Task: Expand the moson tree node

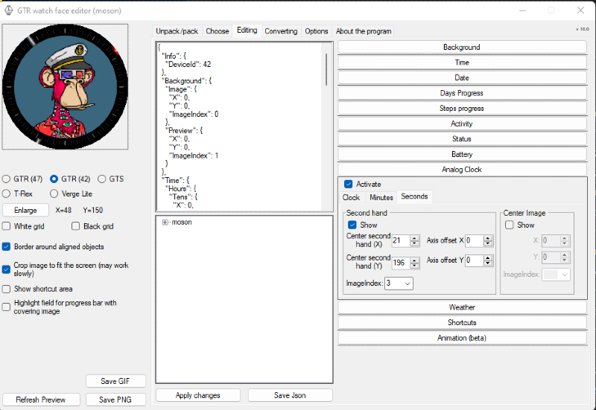Action: [x=165, y=222]
